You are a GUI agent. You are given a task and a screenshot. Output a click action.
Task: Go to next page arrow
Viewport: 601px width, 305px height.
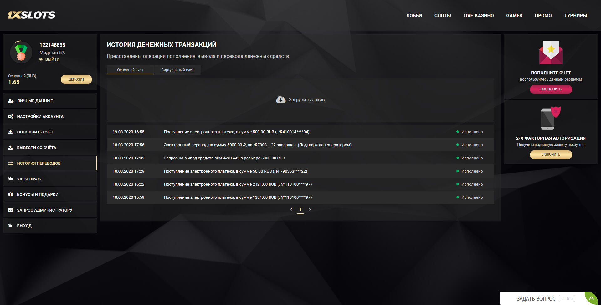pyautogui.click(x=310, y=209)
